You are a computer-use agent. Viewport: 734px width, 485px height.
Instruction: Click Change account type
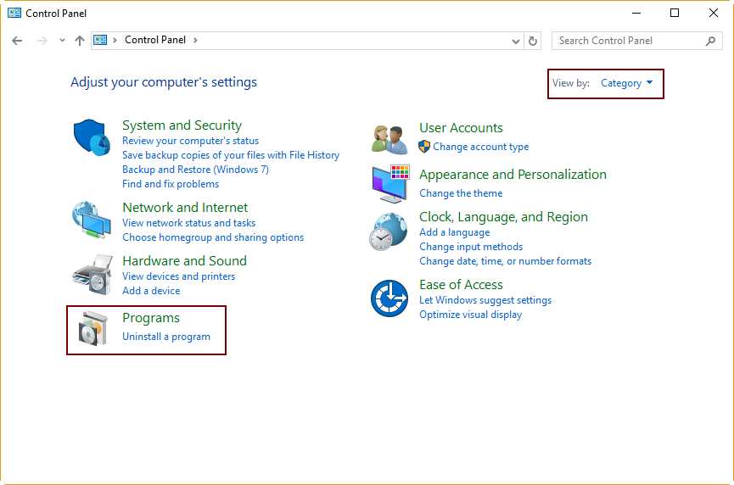[x=481, y=147]
